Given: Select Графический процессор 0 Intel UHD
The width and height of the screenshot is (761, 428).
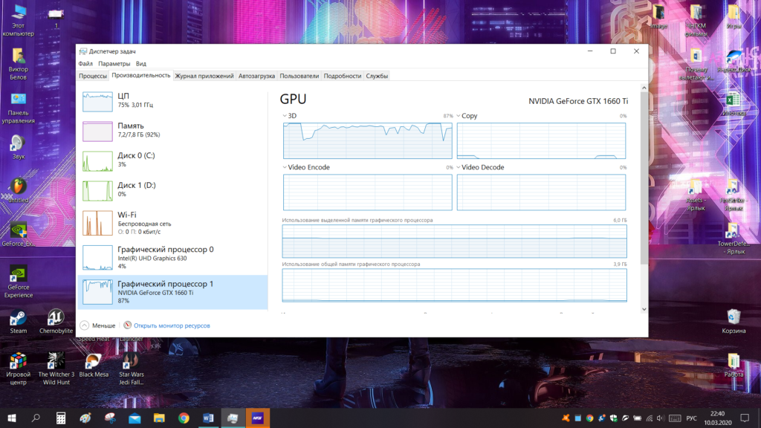Looking at the screenshot, I should coord(172,258).
